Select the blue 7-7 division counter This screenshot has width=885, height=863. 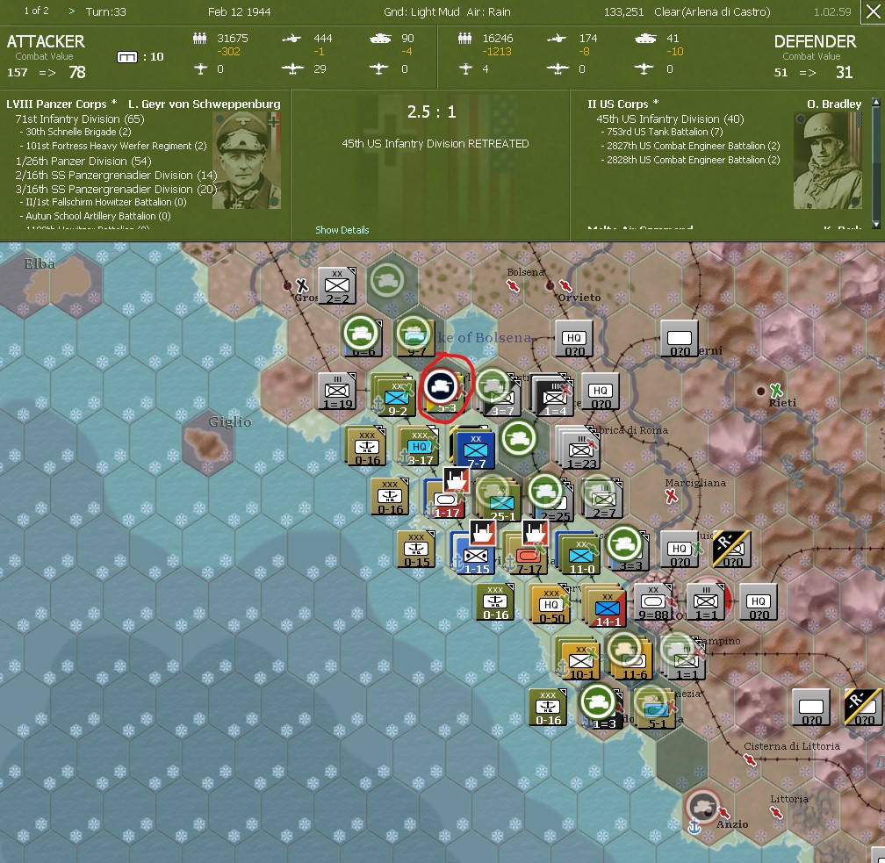[x=475, y=449]
